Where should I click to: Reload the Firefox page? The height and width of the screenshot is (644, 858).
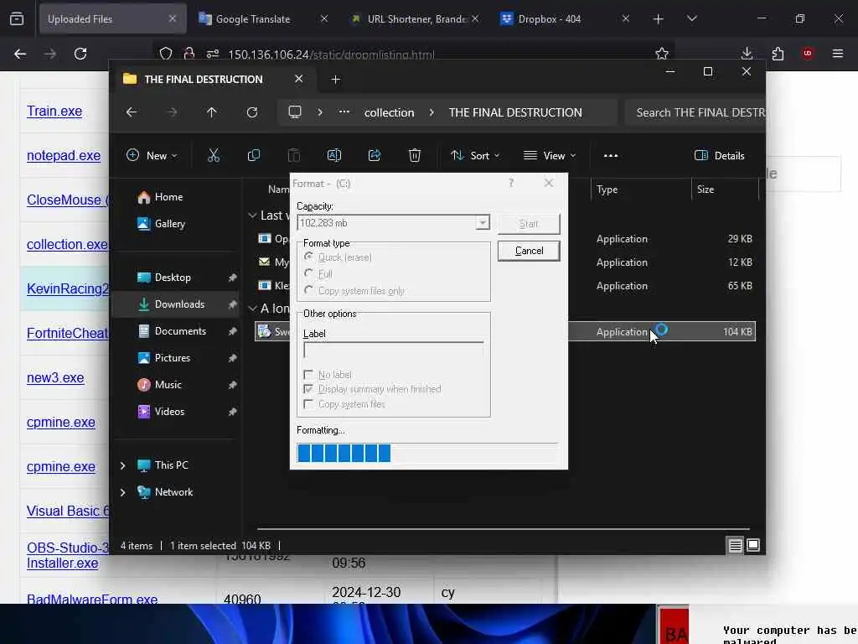(80, 54)
